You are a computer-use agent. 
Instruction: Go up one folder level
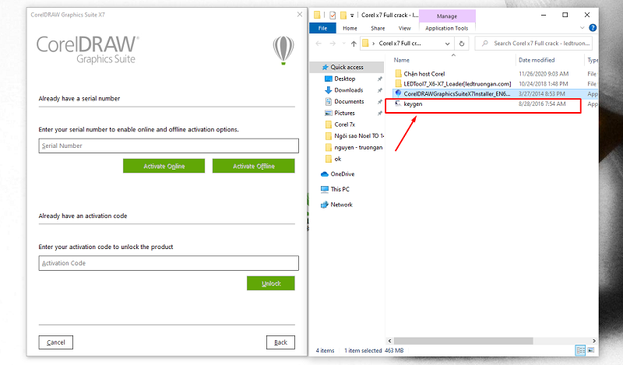(354, 44)
